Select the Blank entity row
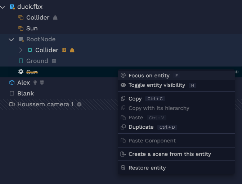Image resolution: width=242 pixels, height=184 pixels. [59, 93]
